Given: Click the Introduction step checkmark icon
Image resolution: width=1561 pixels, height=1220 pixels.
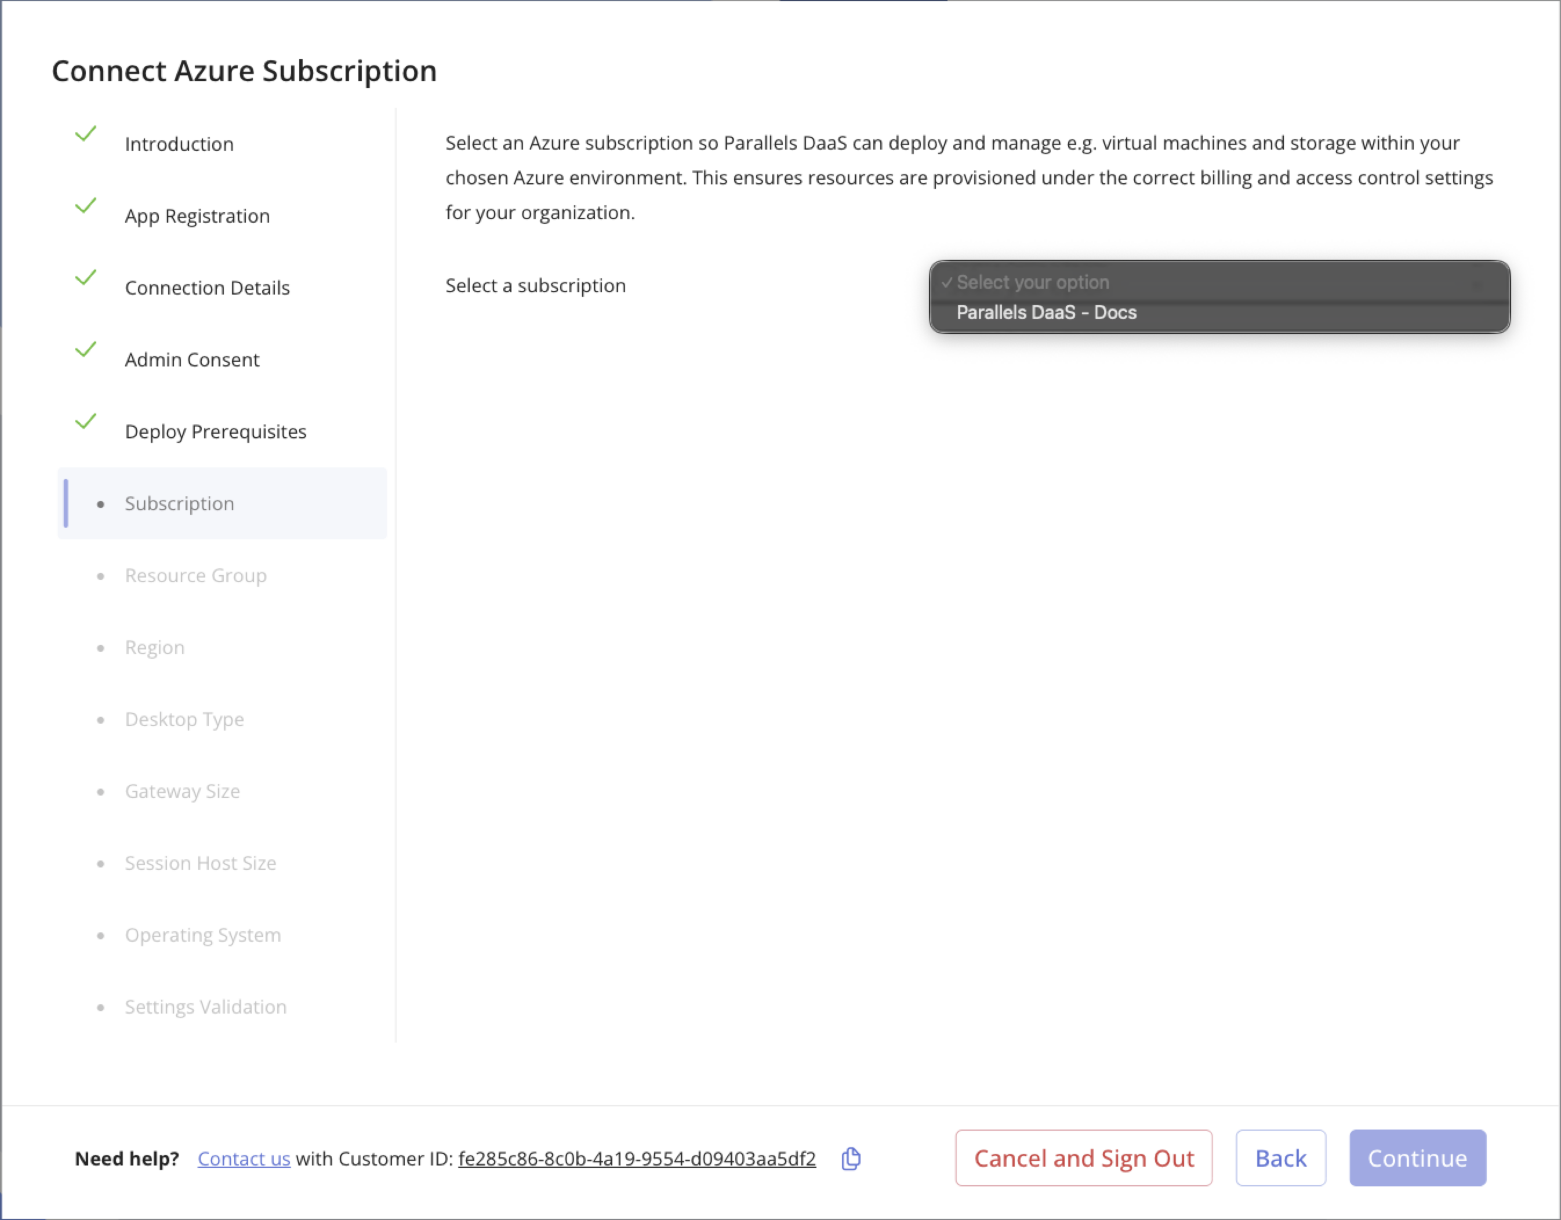Looking at the screenshot, I should click(86, 133).
